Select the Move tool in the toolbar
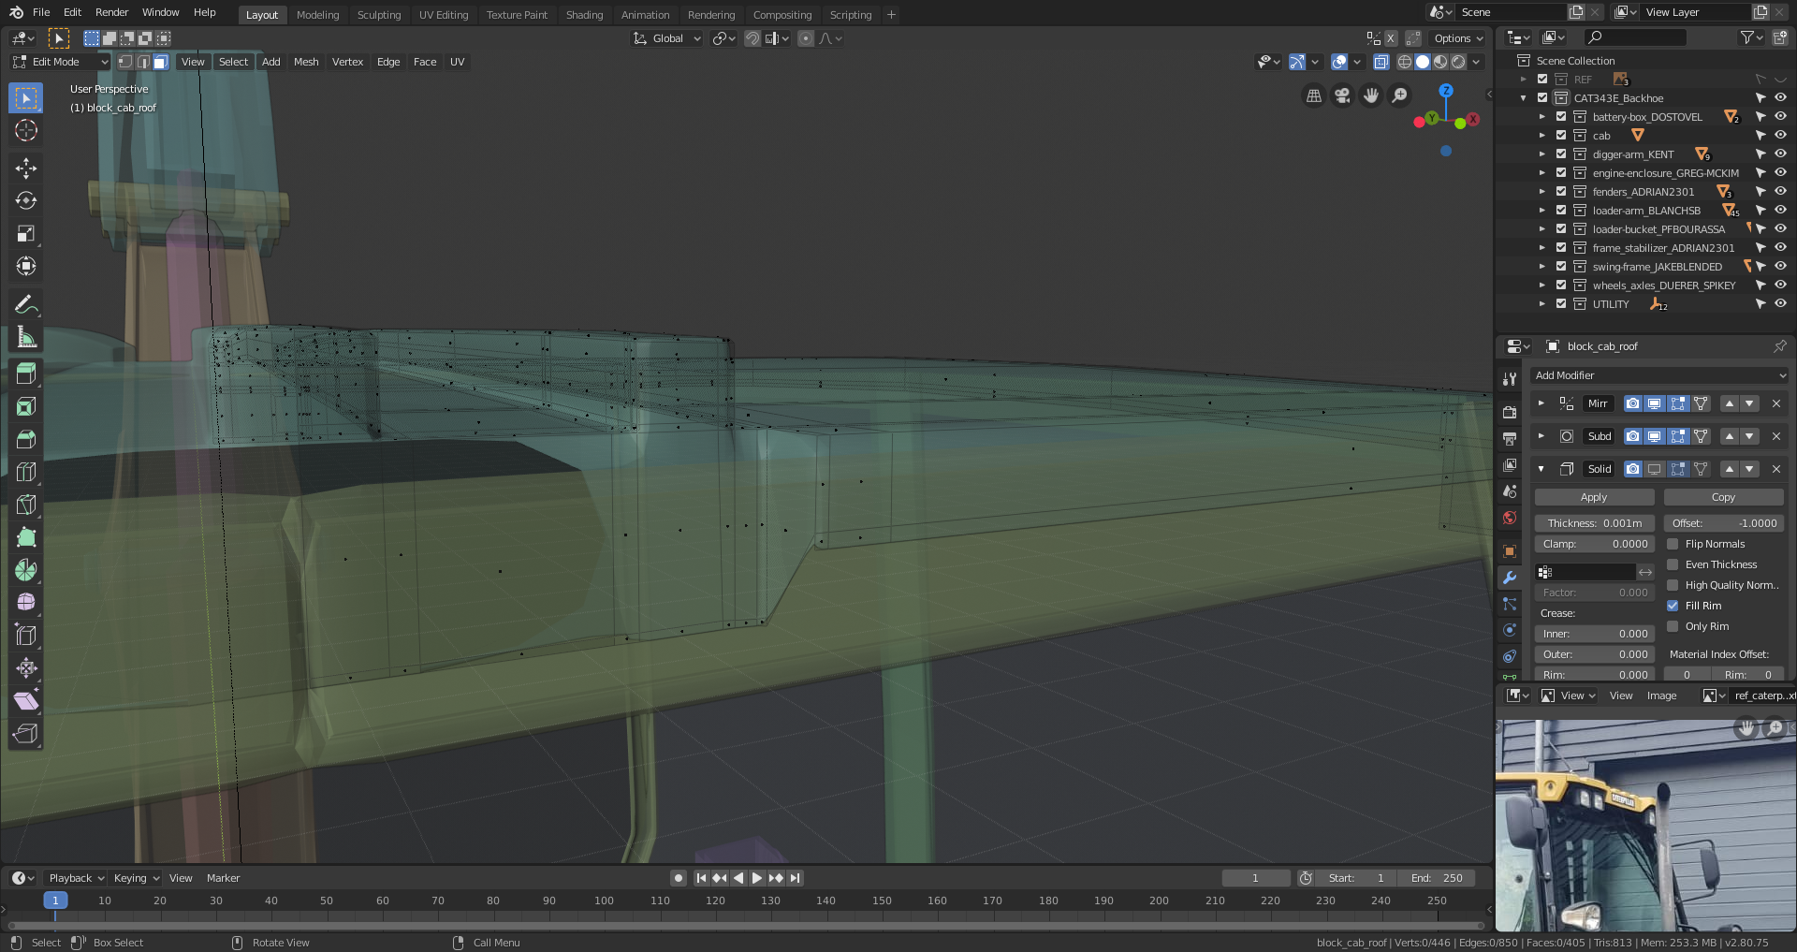 point(26,168)
